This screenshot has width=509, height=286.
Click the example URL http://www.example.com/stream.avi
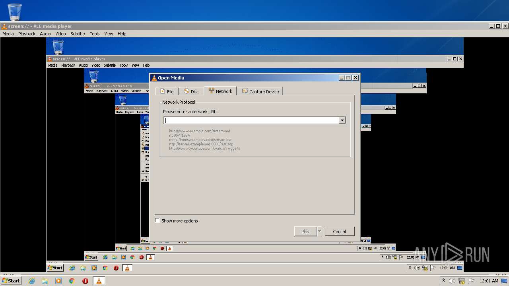point(200,131)
